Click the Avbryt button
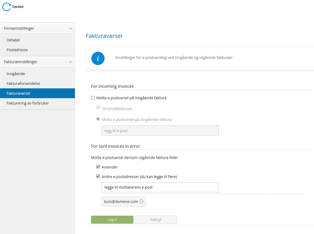314x234 pixels. [x=156, y=220]
